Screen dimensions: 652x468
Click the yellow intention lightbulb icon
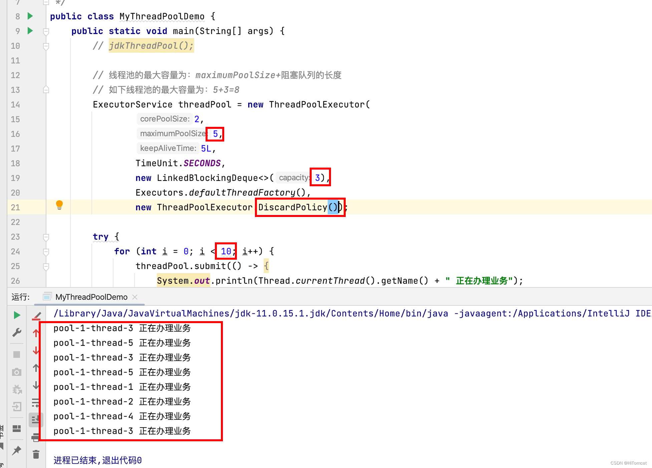pos(59,205)
